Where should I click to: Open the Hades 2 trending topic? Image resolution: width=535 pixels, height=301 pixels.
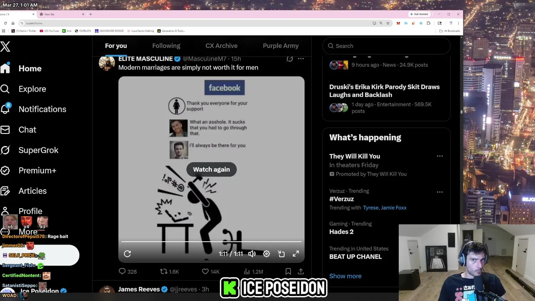click(x=341, y=232)
